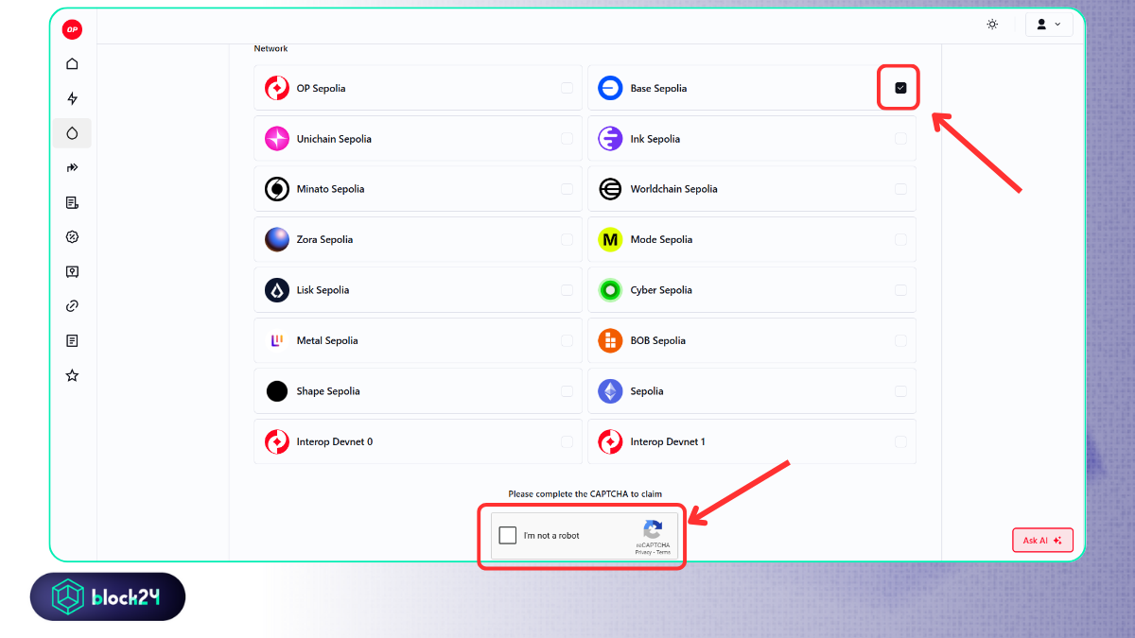Click the 'Please complete the CAPTCHA to claim' text
Image resolution: width=1135 pixels, height=638 pixels.
[585, 493]
